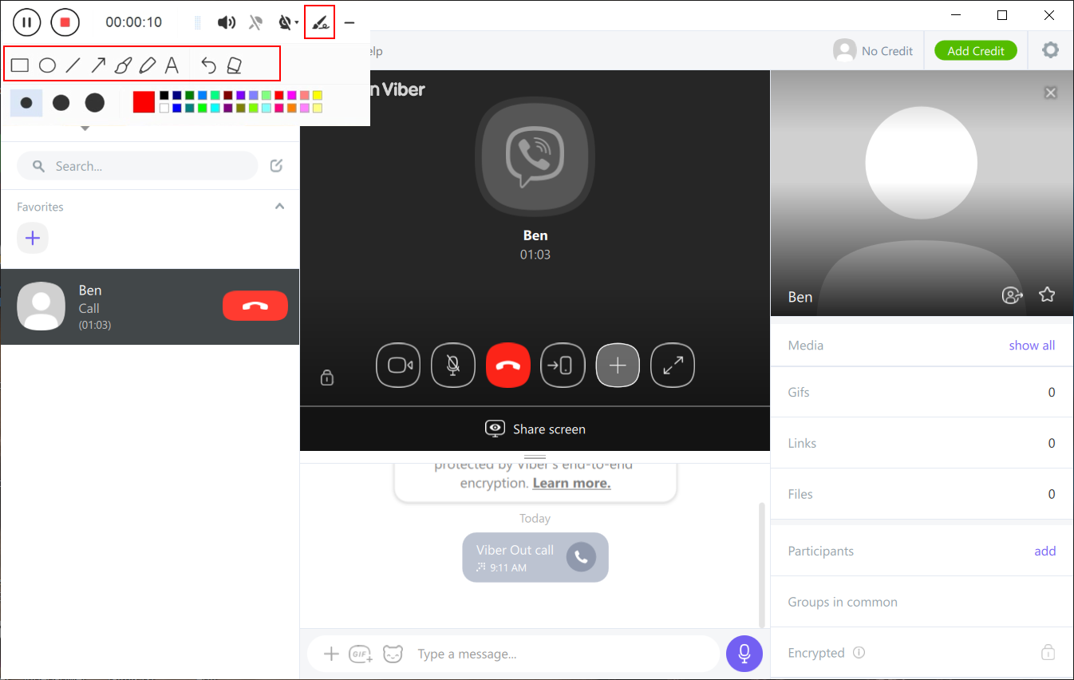Compose a new message with the pencil icon

click(276, 166)
